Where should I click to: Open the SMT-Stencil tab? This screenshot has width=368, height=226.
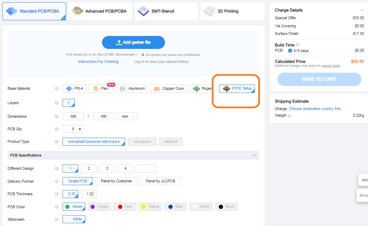(x=166, y=11)
